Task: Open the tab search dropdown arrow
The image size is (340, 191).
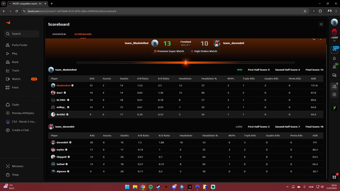Action: 3,3
